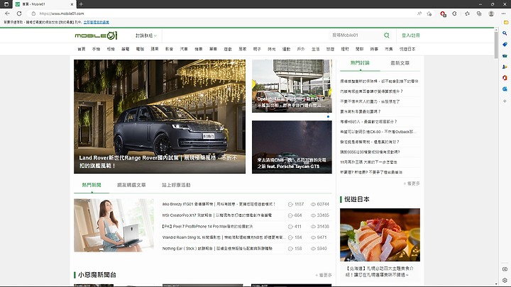Screen dimensions: 511x287
Task: Click 看更多 beside 小惡魔新聞台
Action: click(x=324, y=275)
